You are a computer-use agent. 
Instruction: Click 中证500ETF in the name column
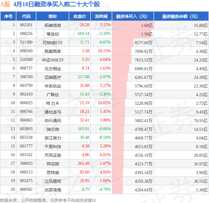click(x=53, y=60)
